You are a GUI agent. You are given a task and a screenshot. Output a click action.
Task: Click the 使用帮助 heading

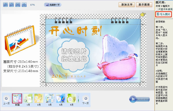tap(160, 22)
